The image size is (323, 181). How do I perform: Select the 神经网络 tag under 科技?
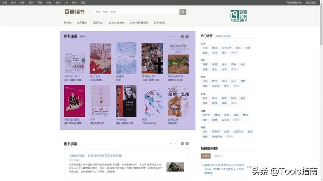pyautogui.click(x=217, y=137)
